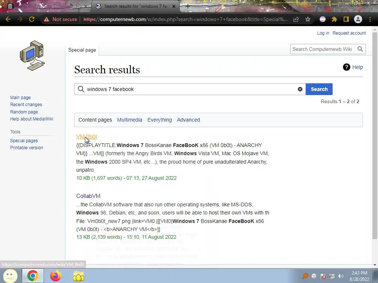Open the CollabVM search result
The image size is (378, 283).
(88, 196)
